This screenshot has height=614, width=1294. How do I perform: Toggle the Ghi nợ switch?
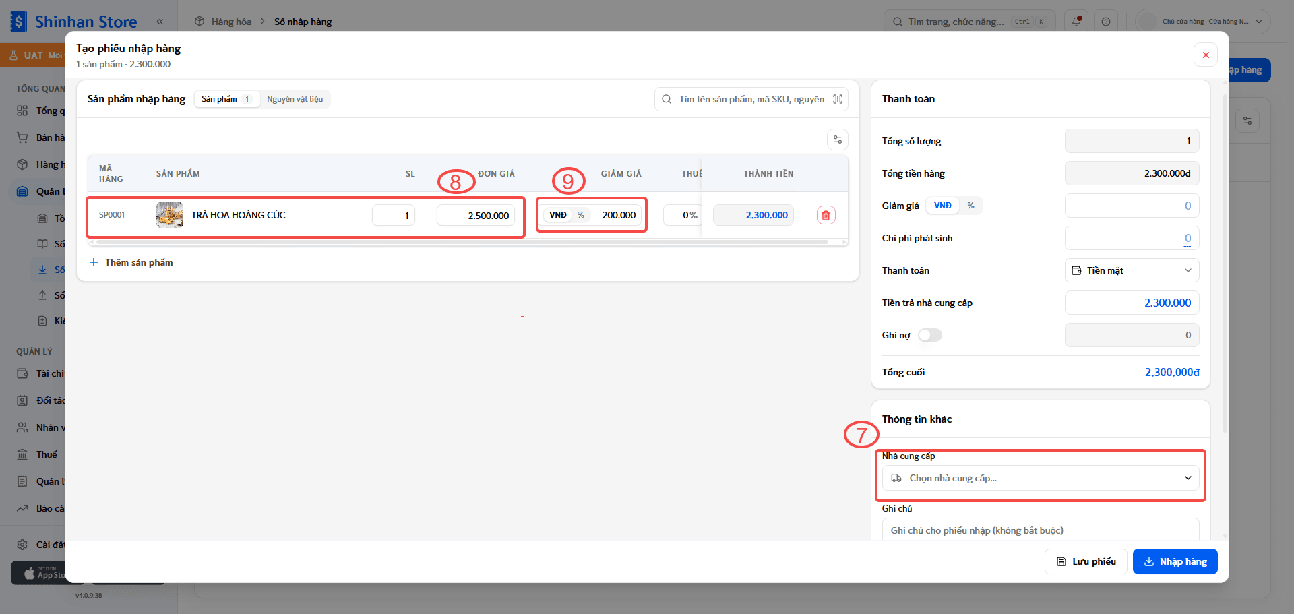930,335
